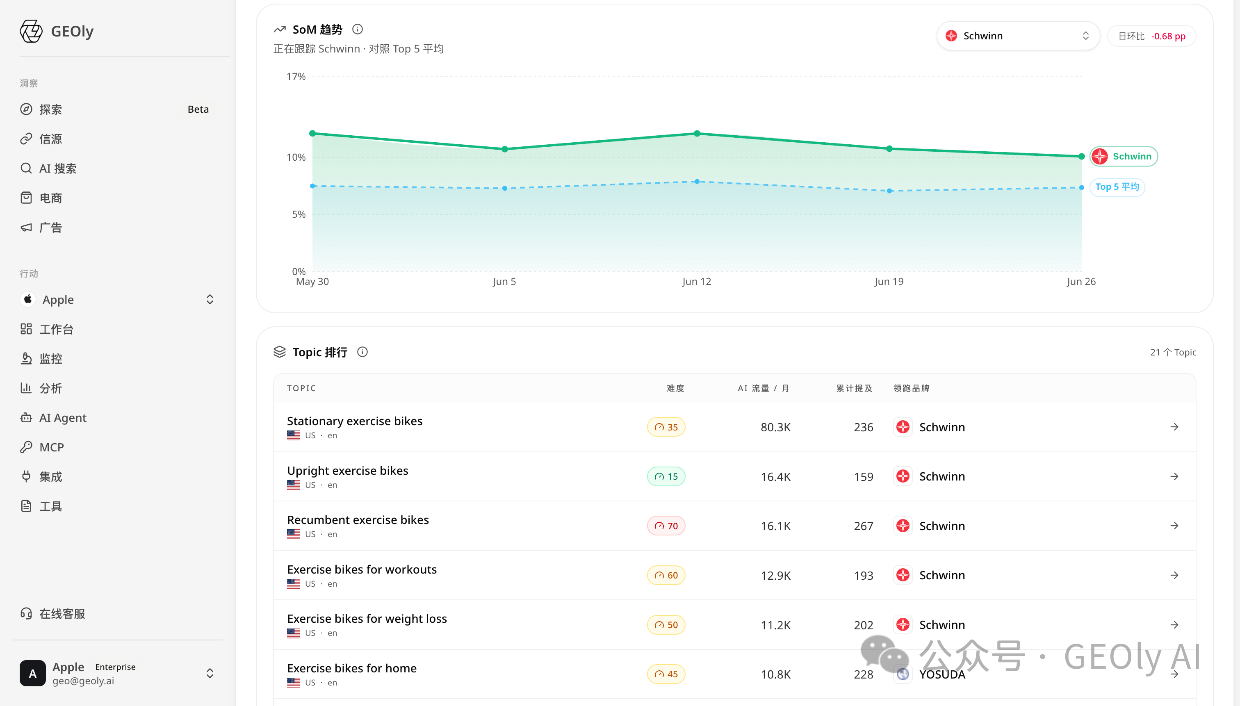Click the Schwinn legend pill on chart
This screenshot has height=706, width=1240.
point(1124,156)
